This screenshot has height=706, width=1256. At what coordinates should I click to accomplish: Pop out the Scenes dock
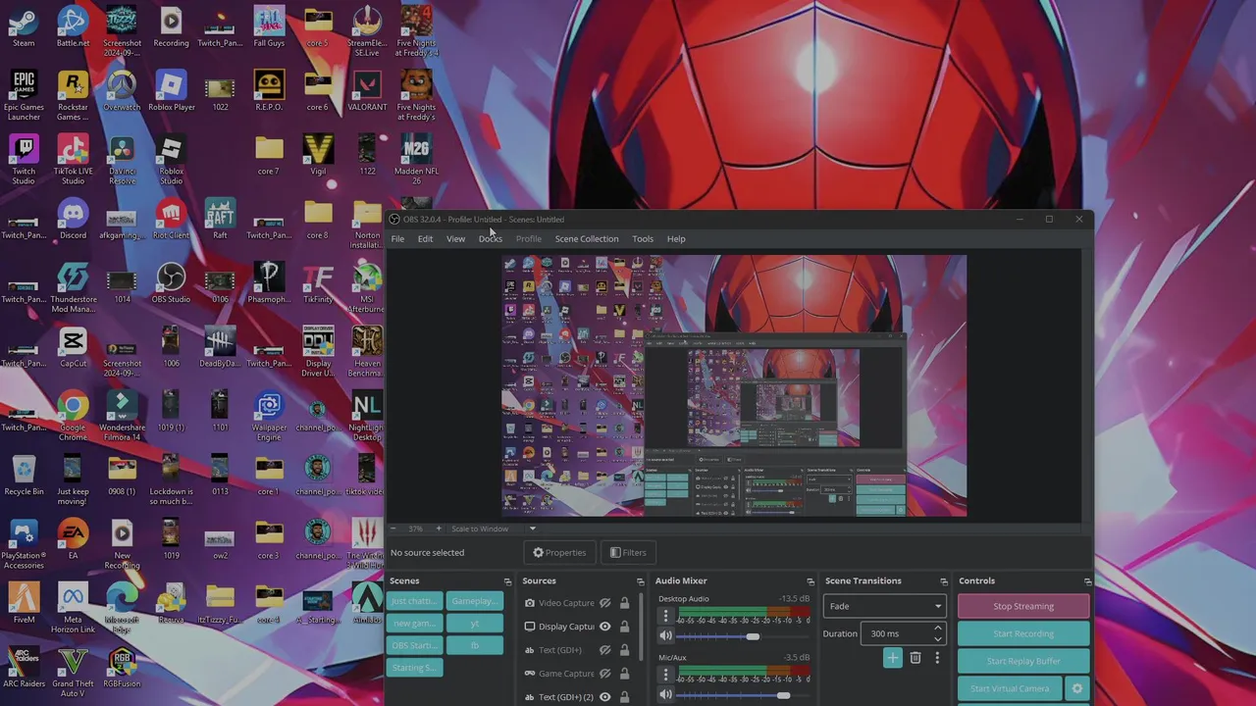507,581
